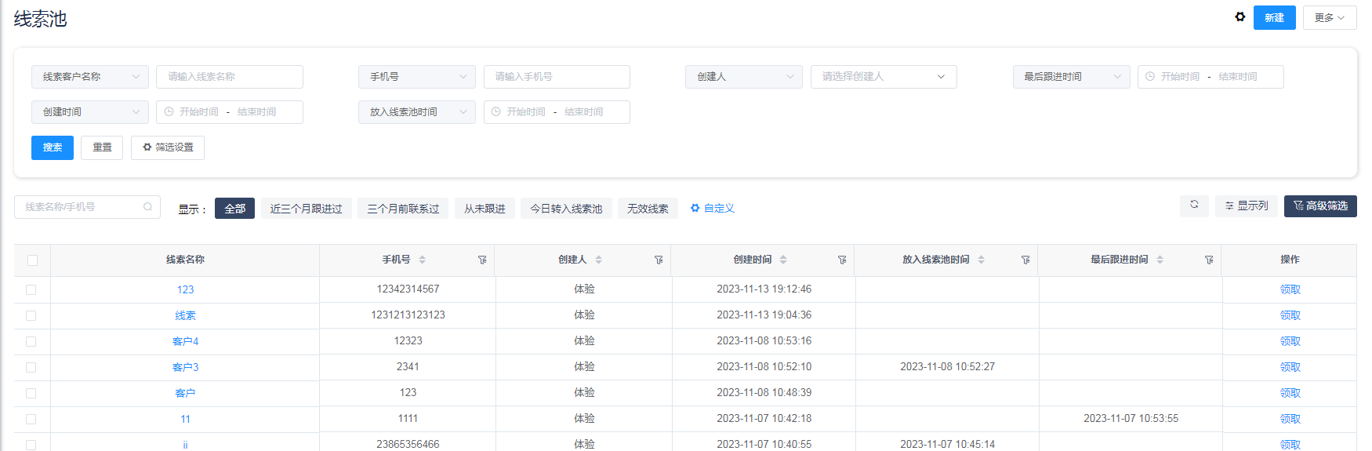Click the filter icon in 手机号 column header
Screen dimensions: 1372x451
(x=482, y=260)
